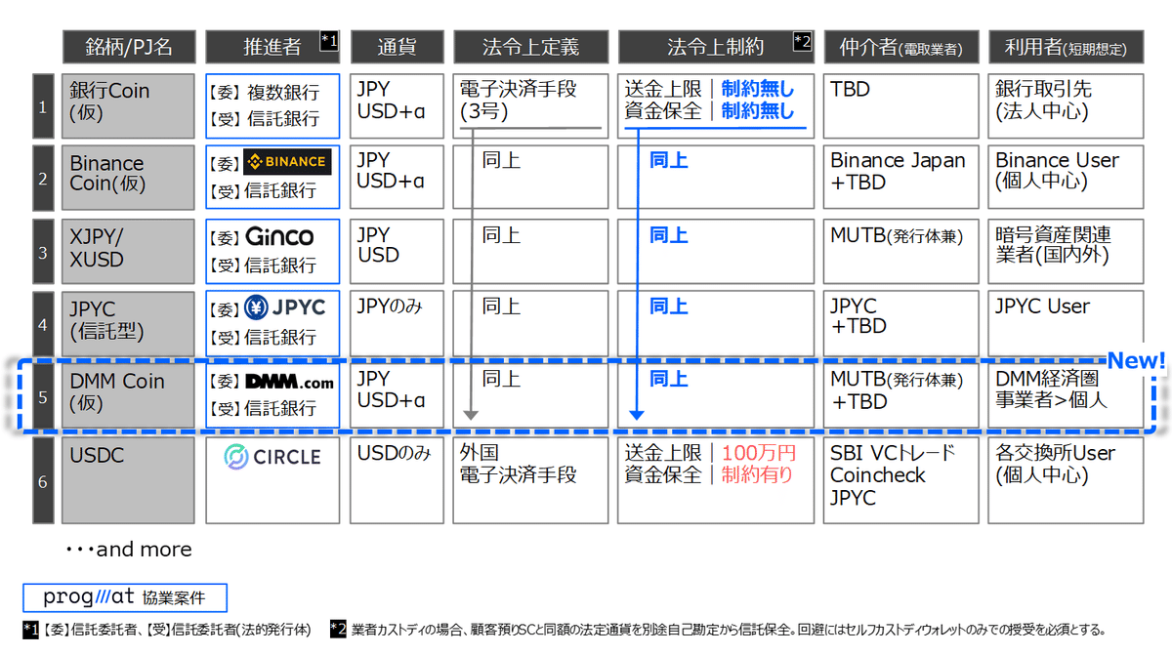Click row number 6 label
Screen dimensions: 1172x655
point(43,479)
